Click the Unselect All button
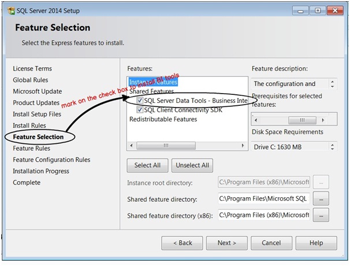The image size is (350, 266). (x=192, y=165)
